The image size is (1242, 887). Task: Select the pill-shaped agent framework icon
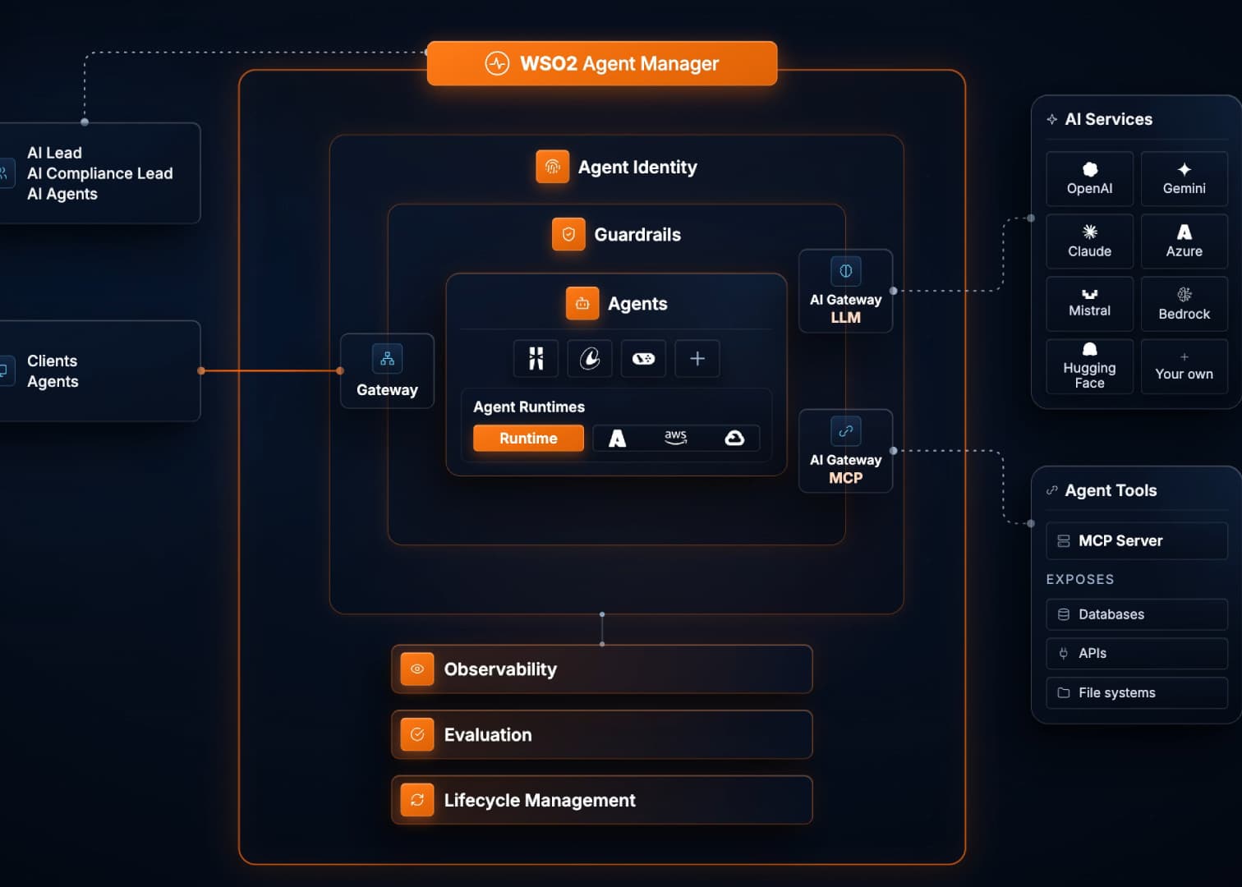point(643,358)
